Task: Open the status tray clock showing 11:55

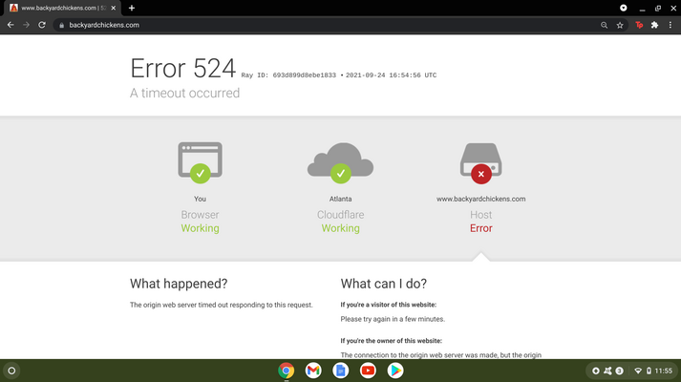Action: coord(664,371)
